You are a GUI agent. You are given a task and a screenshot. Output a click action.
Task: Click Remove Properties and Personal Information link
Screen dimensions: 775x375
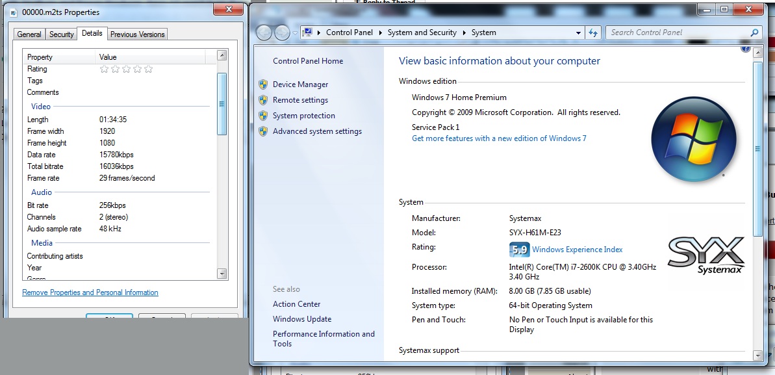click(90, 292)
